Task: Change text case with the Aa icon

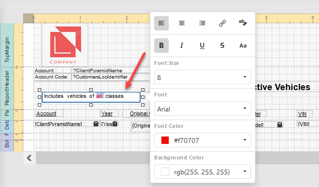Action: coord(243,46)
